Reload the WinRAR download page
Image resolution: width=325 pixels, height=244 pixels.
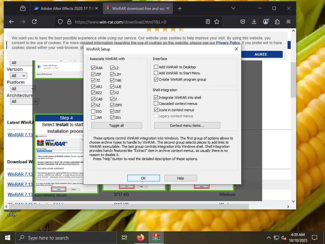click(34, 22)
